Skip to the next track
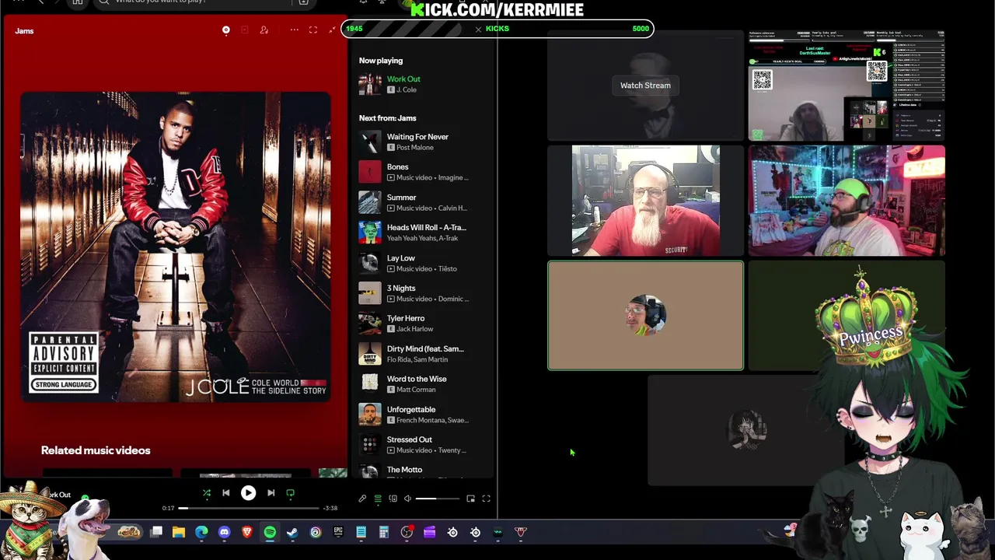Viewport: 995px width, 560px height. pyautogui.click(x=271, y=493)
